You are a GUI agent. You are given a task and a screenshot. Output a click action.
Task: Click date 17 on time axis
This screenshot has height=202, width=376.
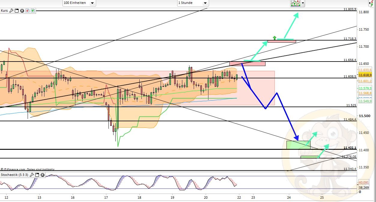[x=106, y=197]
